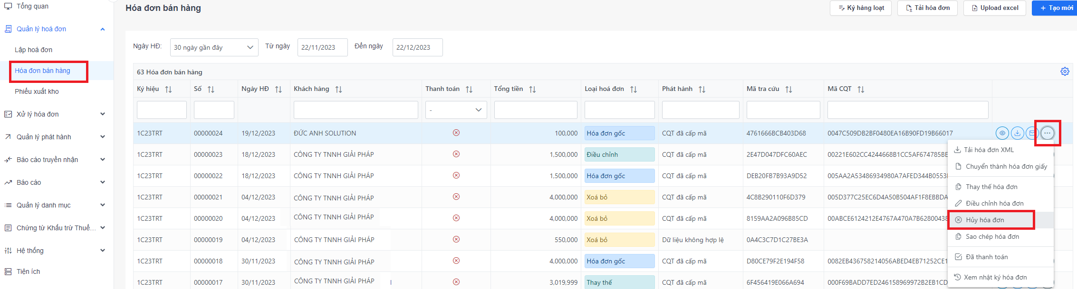Open Phiếu xuất kho in the sidebar

(x=37, y=91)
